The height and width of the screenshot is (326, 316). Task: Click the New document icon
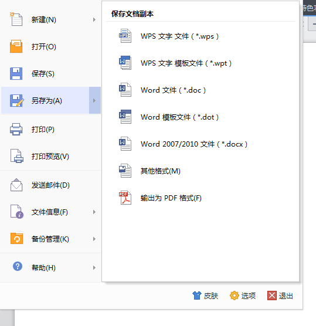[x=16, y=19]
